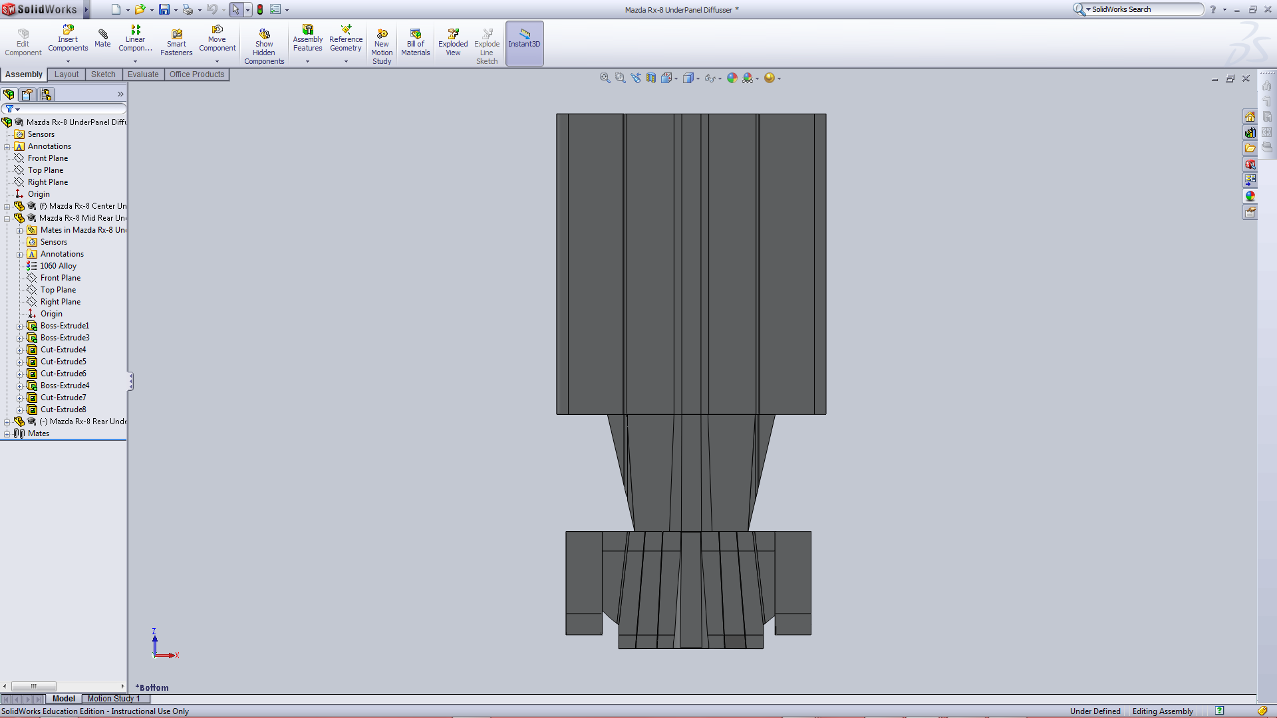Open Smart Fasteners tool
Image resolution: width=1277 pixels, height=718 pixels.
point(176,43)
